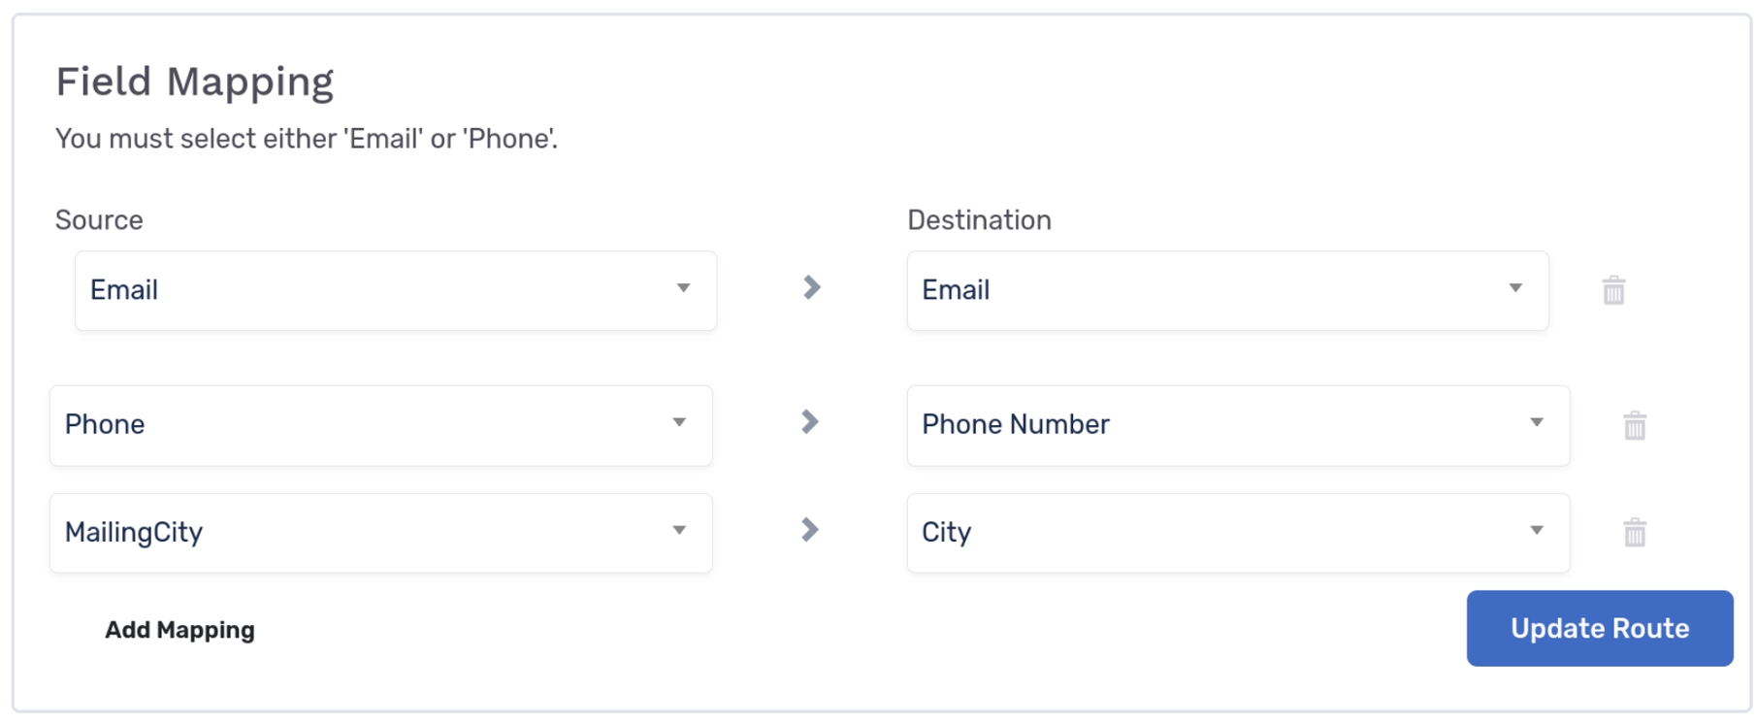Open the source Phone dropdown
The width and height of the screenshot is (1756, 725).
381,425
